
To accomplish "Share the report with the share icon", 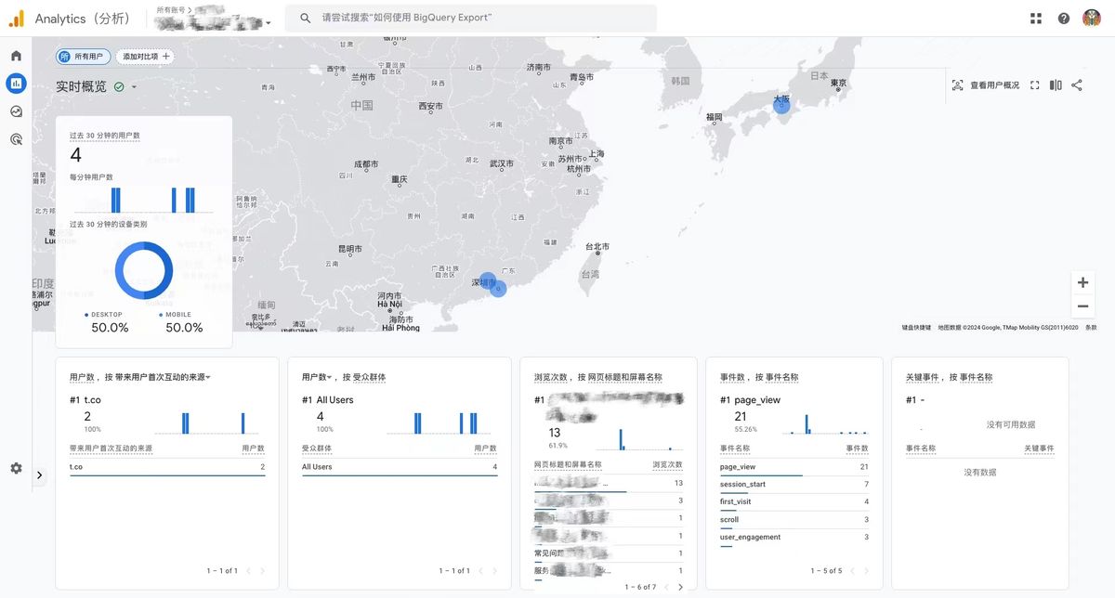I will point(1077,85).
